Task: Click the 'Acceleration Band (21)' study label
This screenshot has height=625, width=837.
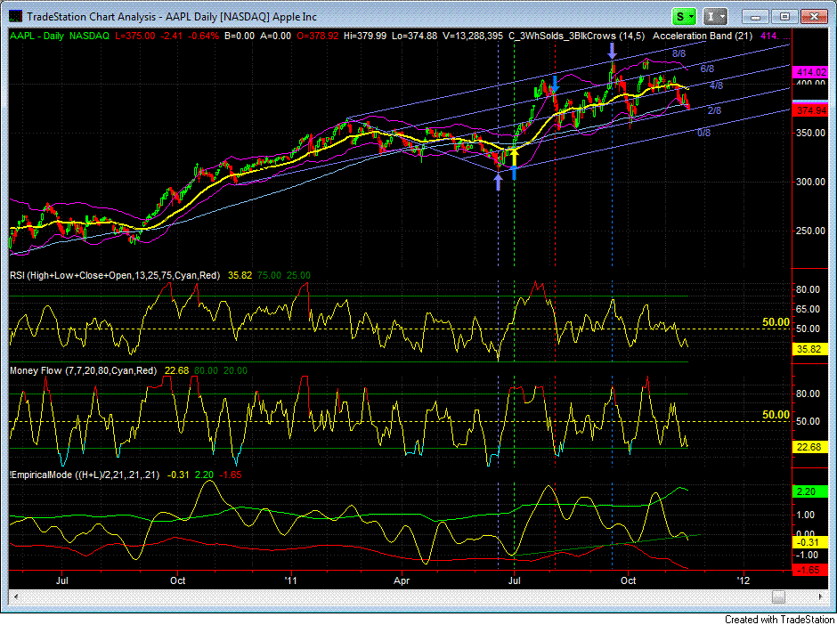Action: pos(703,37)
